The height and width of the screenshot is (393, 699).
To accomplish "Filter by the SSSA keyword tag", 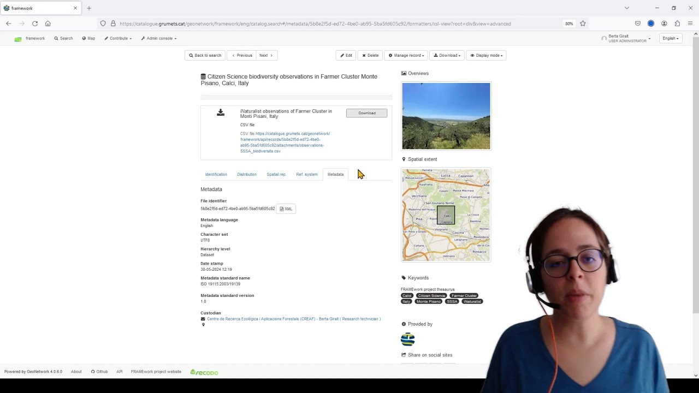I will click(452, 301).
